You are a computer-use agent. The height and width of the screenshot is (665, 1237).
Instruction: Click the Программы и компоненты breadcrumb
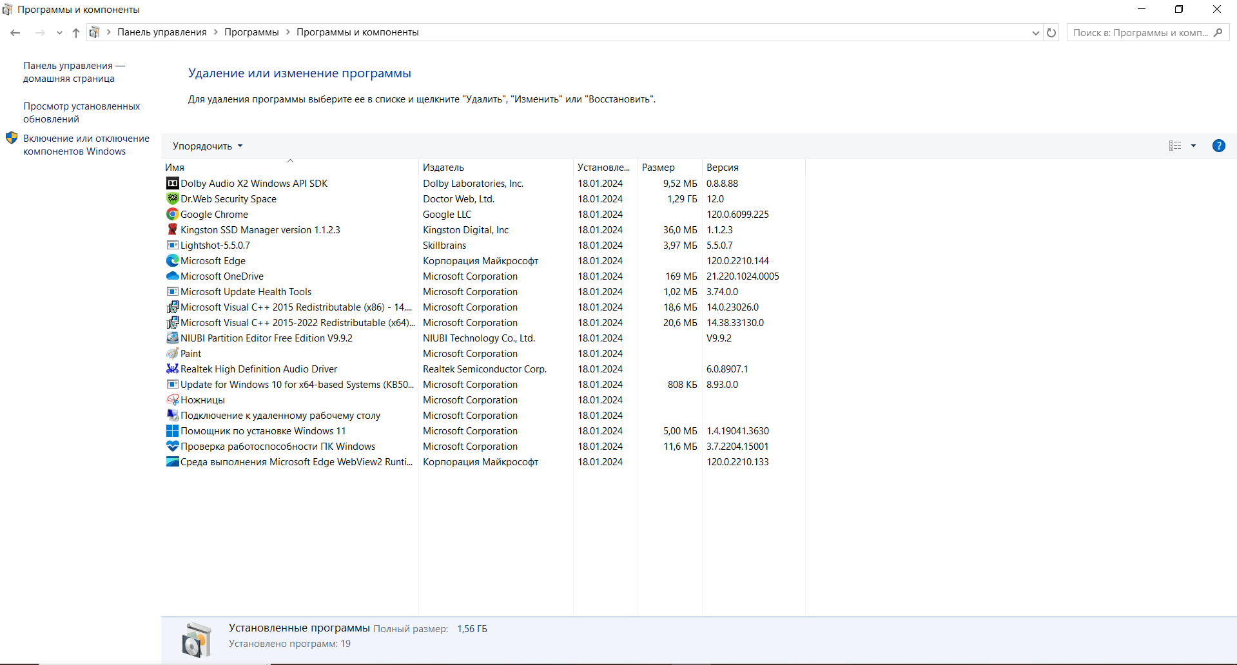click(357, 32)
